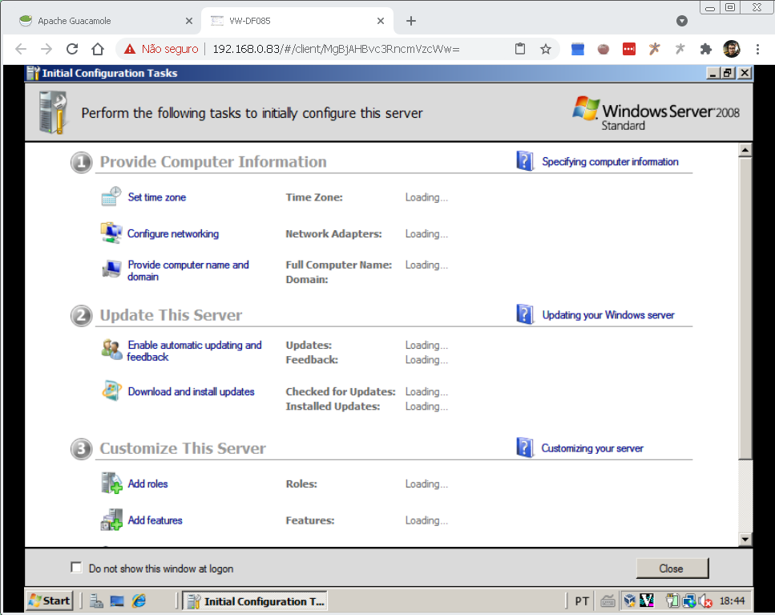
Task: Go forward with the browser forward arrow
Action: tap(46, 49)
